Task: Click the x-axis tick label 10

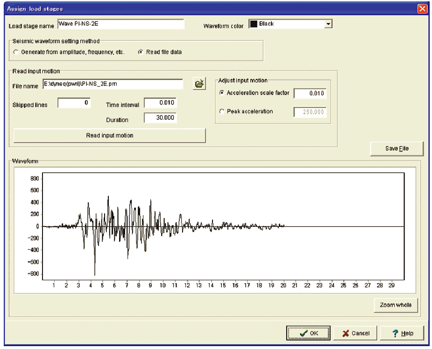Action: [163, 285]
